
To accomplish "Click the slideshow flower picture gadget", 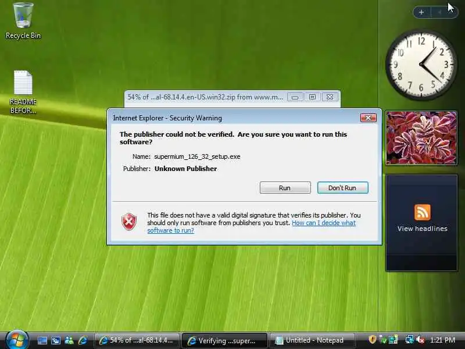I will (421, 138).
